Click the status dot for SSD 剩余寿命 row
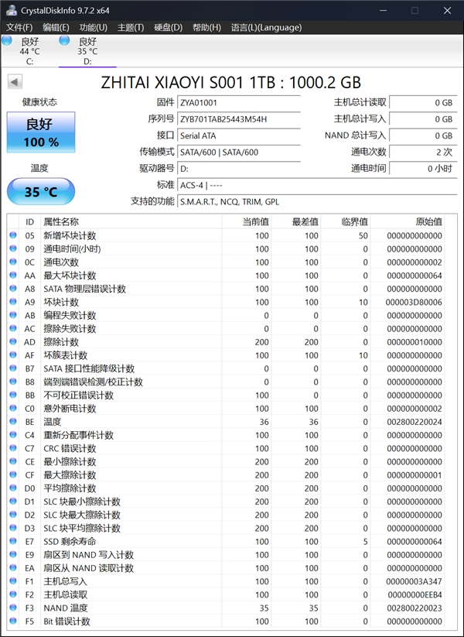 (12, 542)
